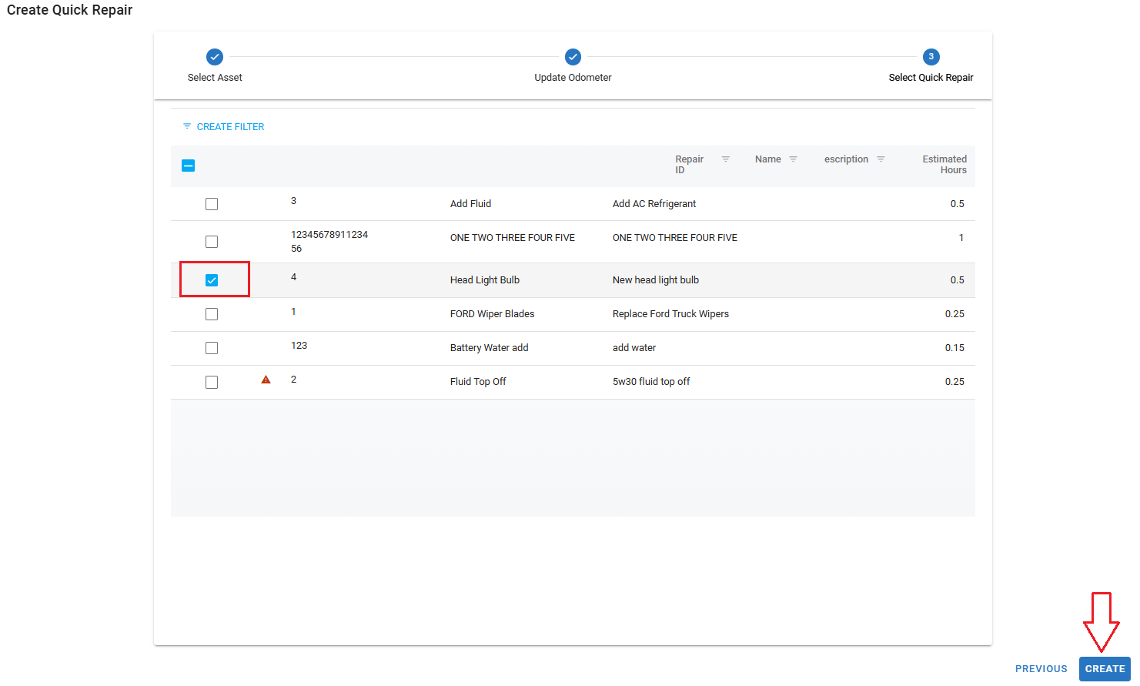Click the filter icon beside Create Filter

[187, 126]
